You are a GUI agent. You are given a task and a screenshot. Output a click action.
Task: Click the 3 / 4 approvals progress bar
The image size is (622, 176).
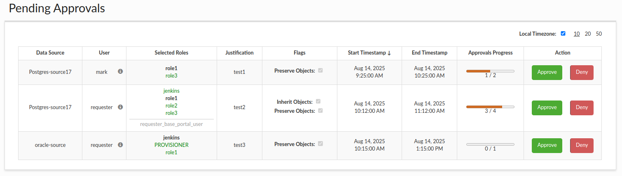click(490, 107)
